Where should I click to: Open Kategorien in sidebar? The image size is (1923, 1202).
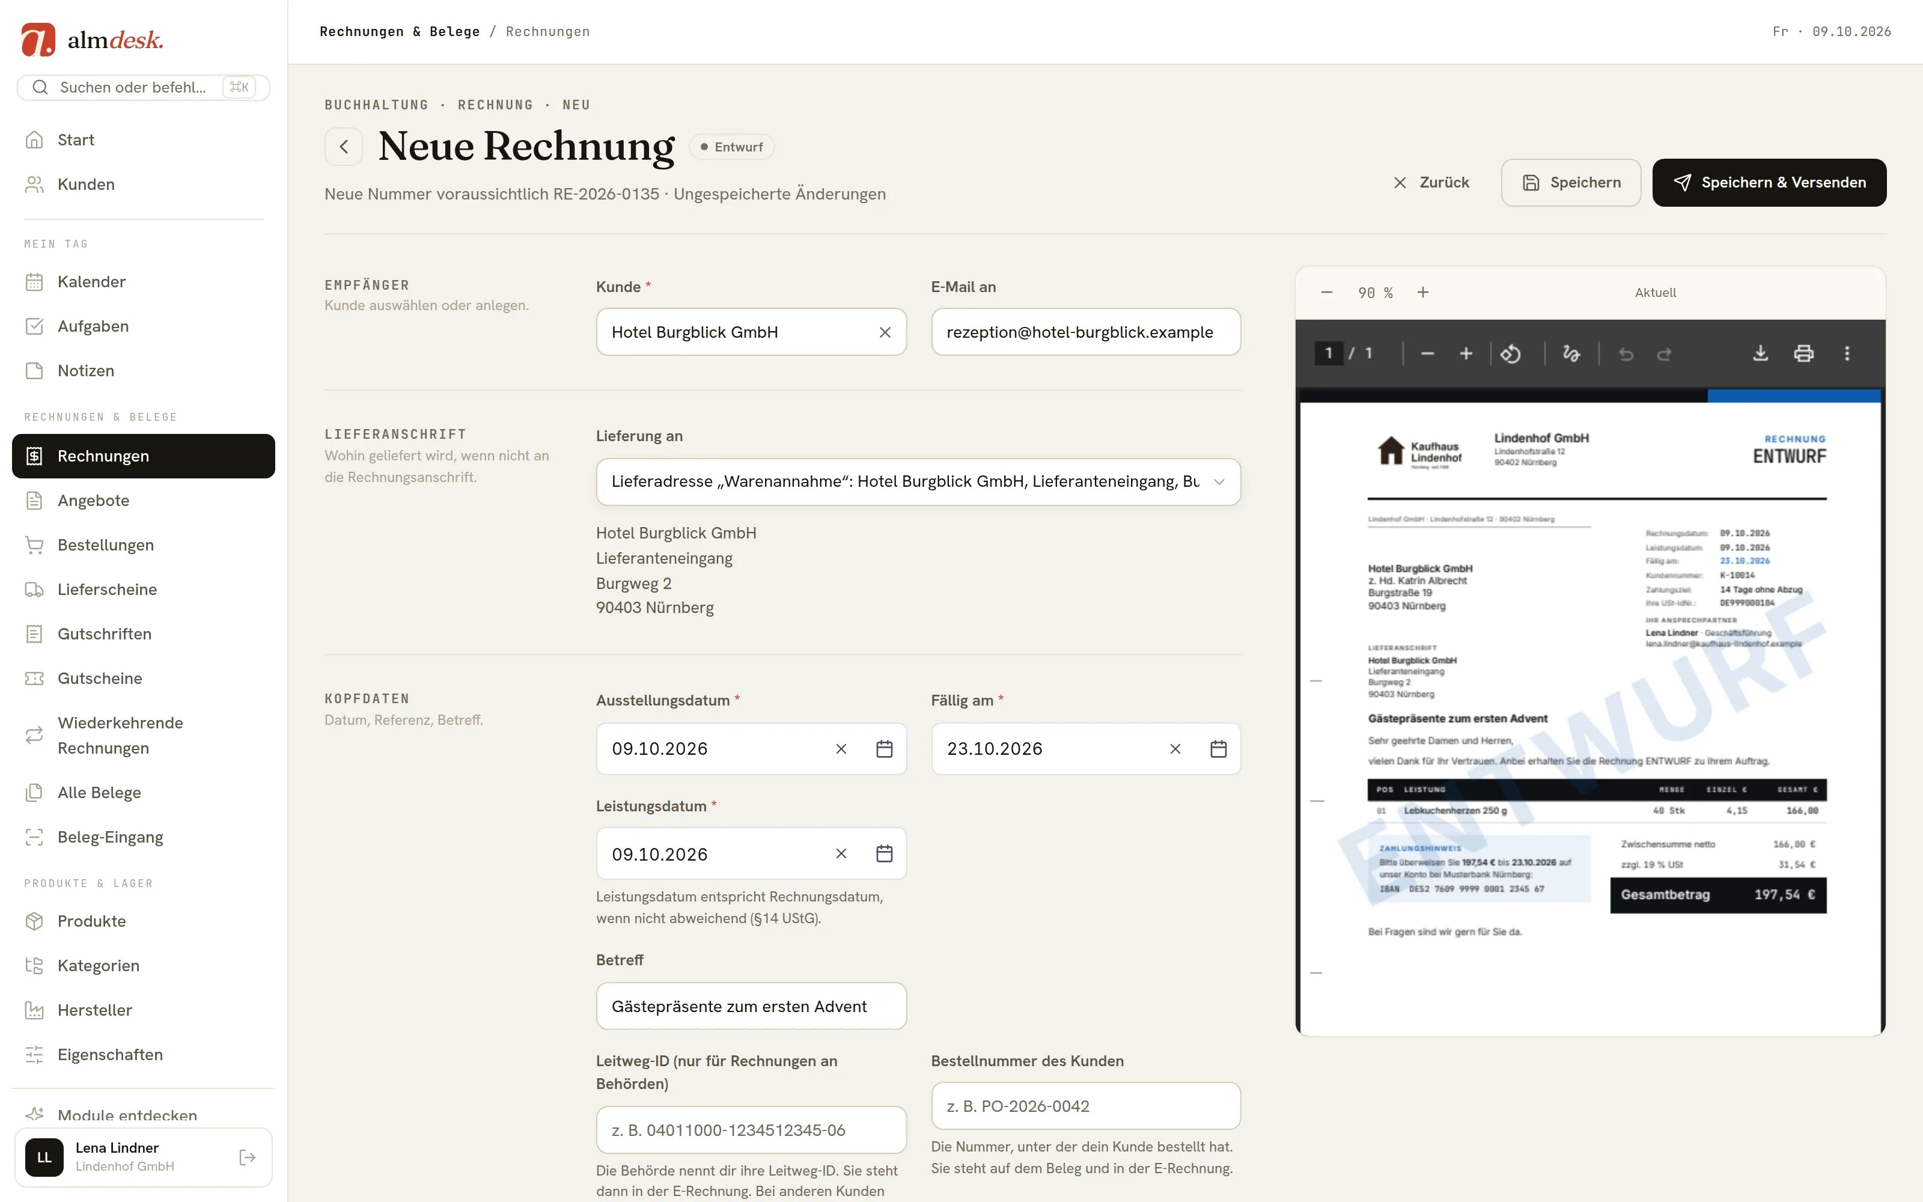[x=143, y=966]
